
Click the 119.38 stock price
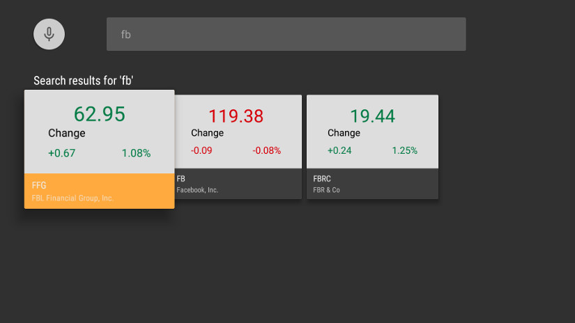click(x=236, y=116)
